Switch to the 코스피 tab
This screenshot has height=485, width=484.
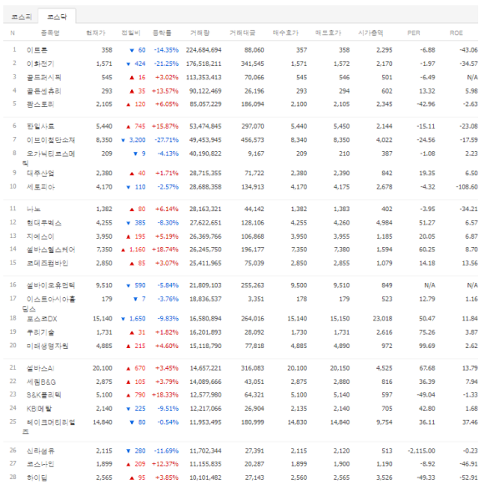pos(22,17)
